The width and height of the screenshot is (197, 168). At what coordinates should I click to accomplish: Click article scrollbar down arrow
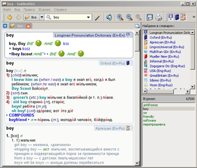pyautogui.click(x=137, y=163)
